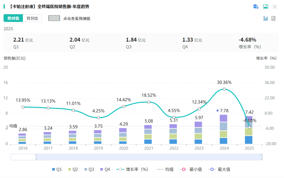Toggle Q1 series in legend
The width and height of the screenshot is (284, 178).
(x=57, y=169)
